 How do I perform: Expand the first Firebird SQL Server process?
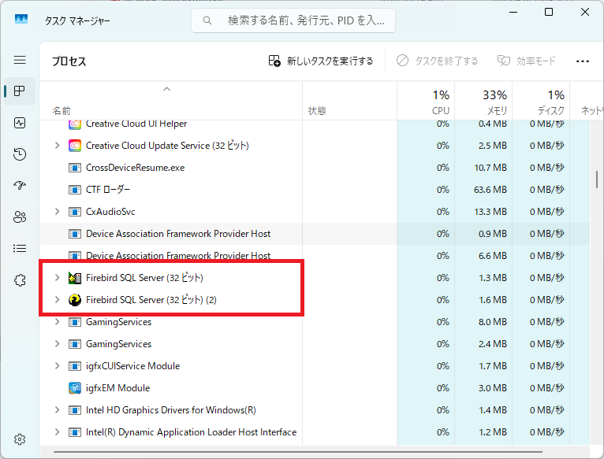pos(57,278)
